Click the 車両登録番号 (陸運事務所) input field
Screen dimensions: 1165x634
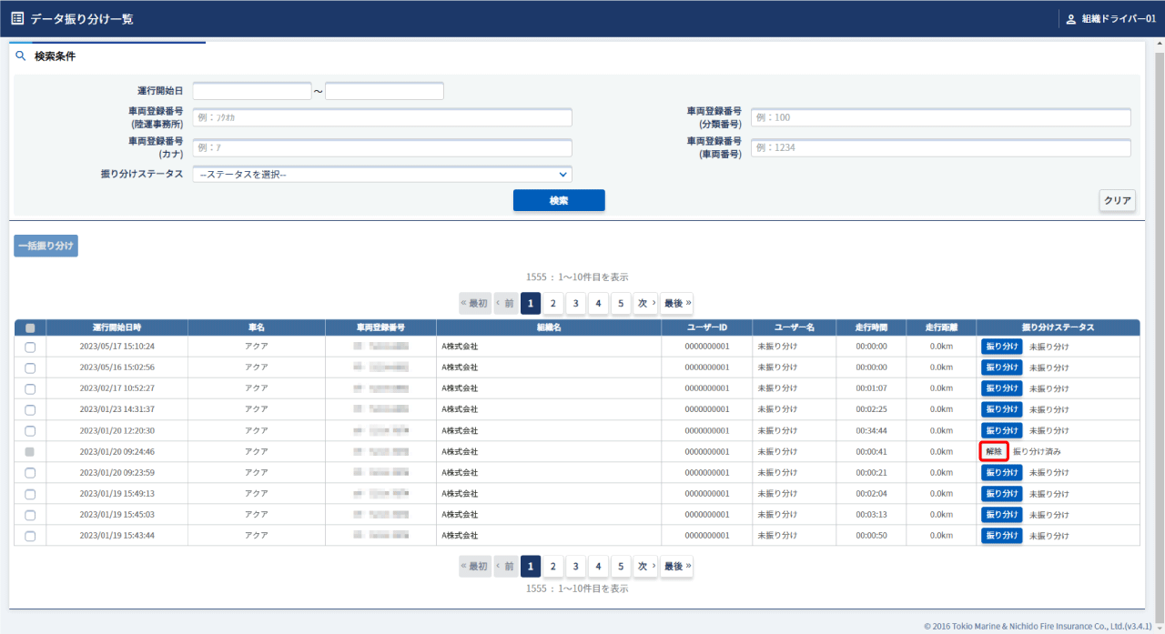pyautogui.click(x=381, y=117)
